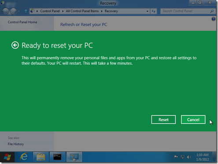218x164 pixels.
Task: Maximize the Recovery window
Action: 200,3
